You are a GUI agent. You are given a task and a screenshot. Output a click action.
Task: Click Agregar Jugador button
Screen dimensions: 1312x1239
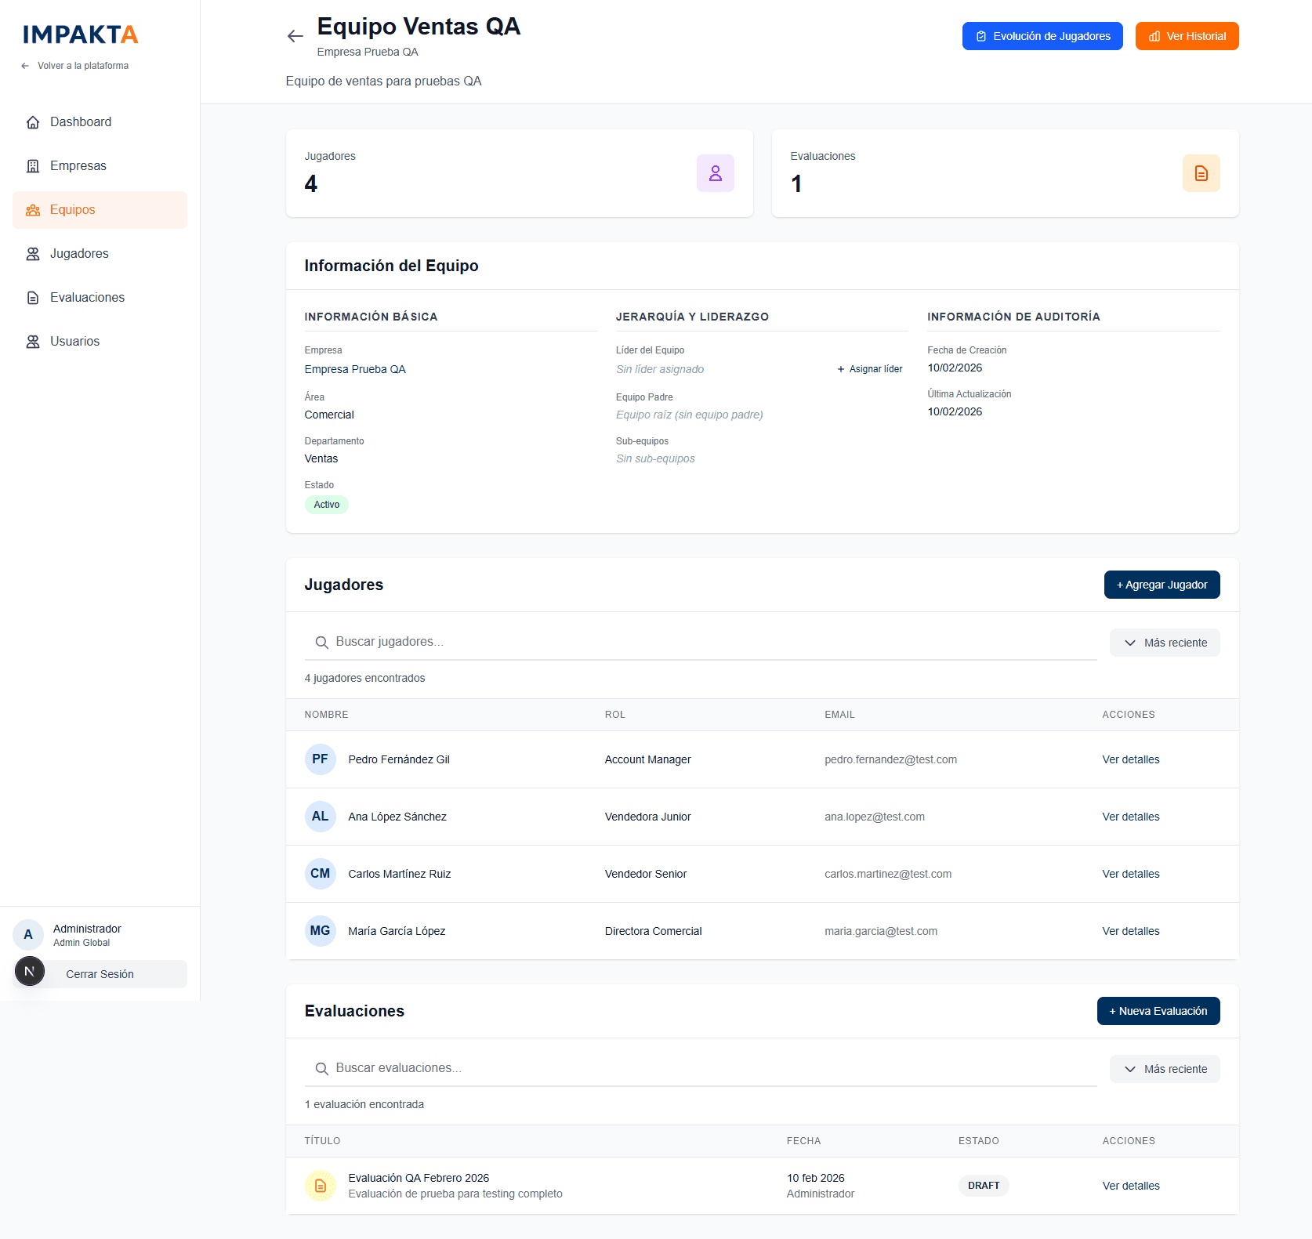pos(1162,585)
